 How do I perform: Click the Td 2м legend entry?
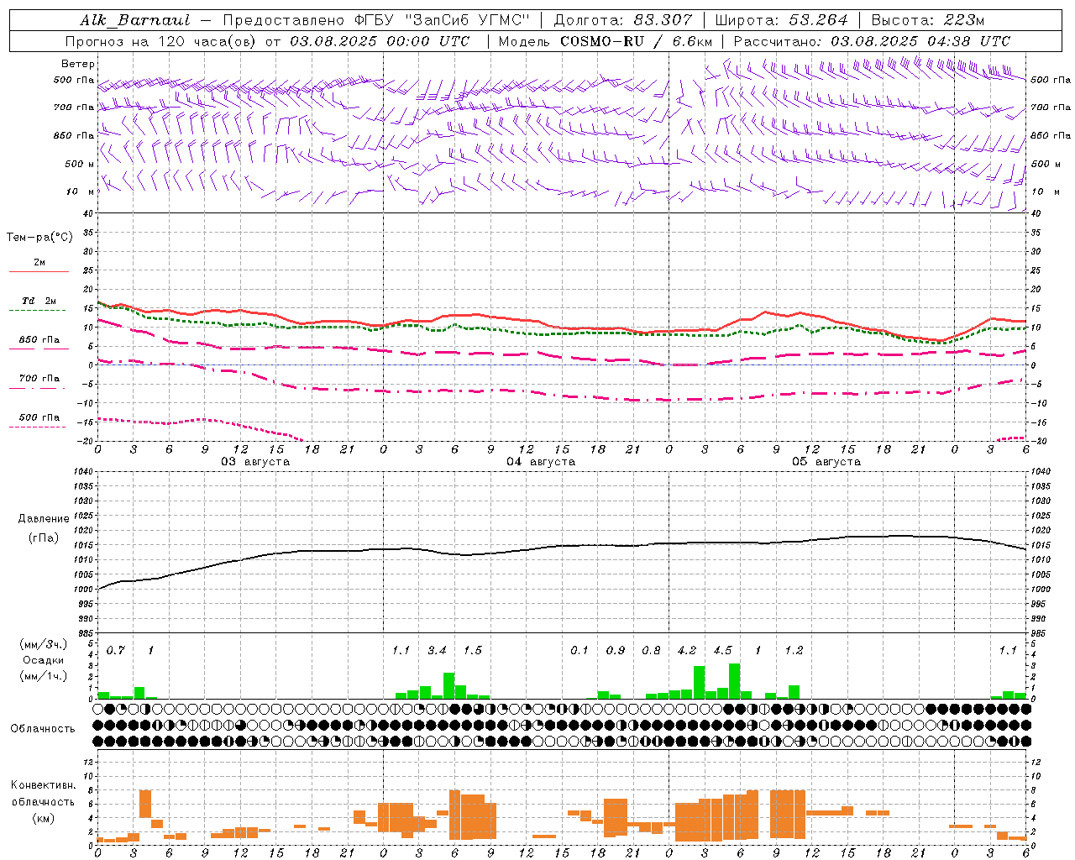coord(39,301)
